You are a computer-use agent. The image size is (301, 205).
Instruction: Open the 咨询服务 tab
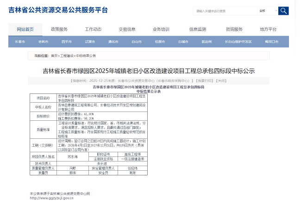[234, 29]
